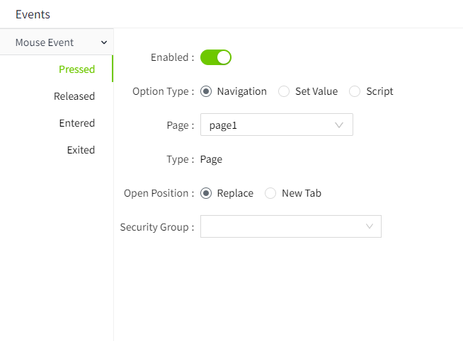Click the Option Type field label
The width and height of the screenshot is (463, 341).
pos(163,91)
